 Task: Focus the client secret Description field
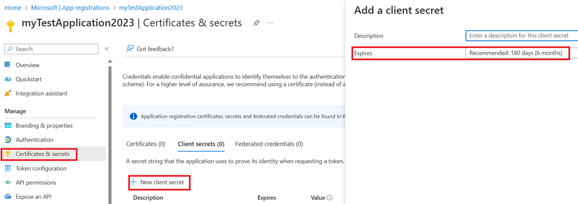521,36
